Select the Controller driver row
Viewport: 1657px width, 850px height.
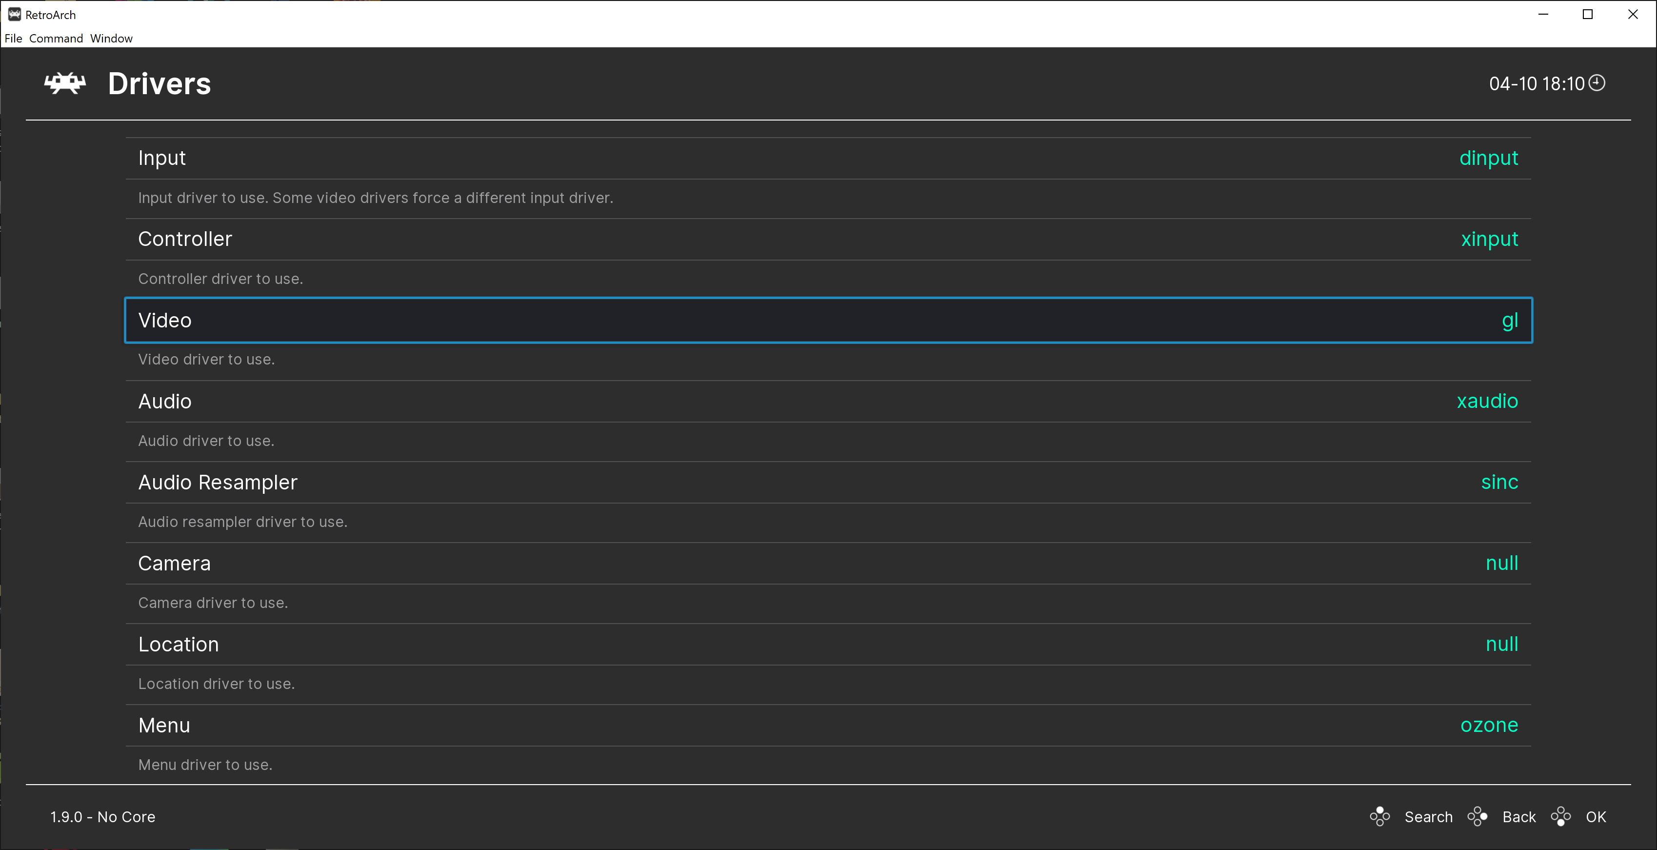[828, 240]
